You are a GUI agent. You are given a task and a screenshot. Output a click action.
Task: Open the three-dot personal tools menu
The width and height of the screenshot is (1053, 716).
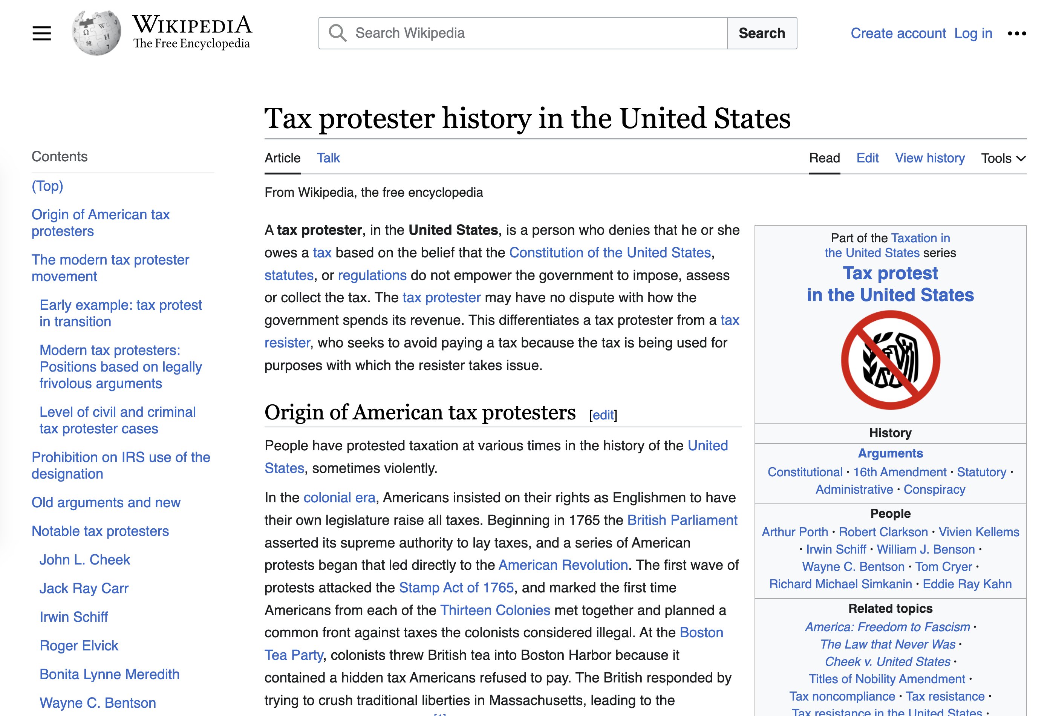point(1017,33)
